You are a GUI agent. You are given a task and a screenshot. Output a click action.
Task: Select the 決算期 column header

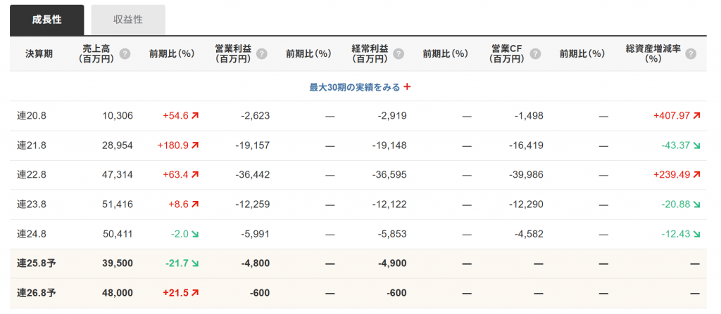click(39, 53)
